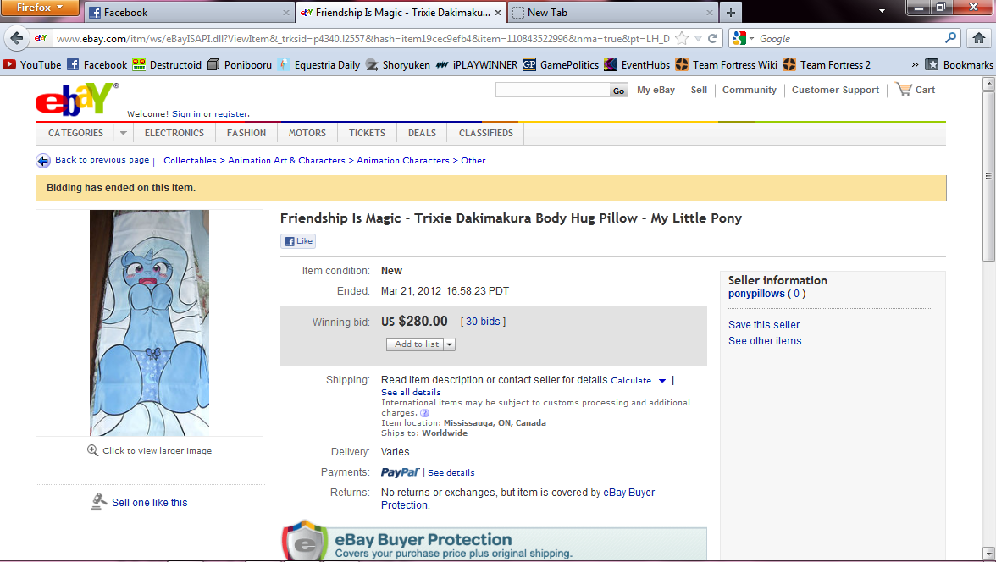
Task: Open the eBay Buyer Protection link
Action: pyautogui.click(x=517, y=499)
